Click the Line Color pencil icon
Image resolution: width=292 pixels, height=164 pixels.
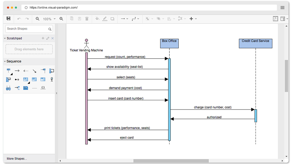click(x=105, y=19)
